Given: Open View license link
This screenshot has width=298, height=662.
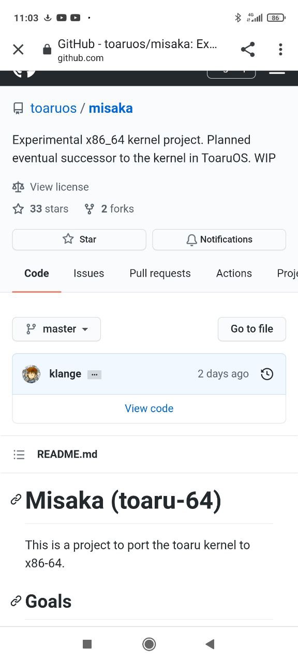Looking at the screenshot, I should click(x=59, y=187).
